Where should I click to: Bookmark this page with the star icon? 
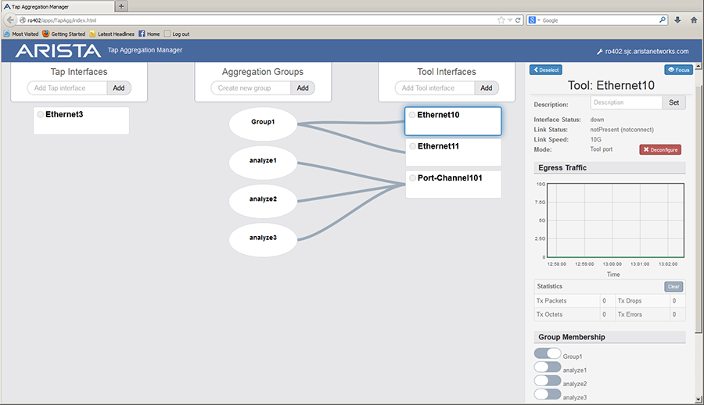(501, 20)
